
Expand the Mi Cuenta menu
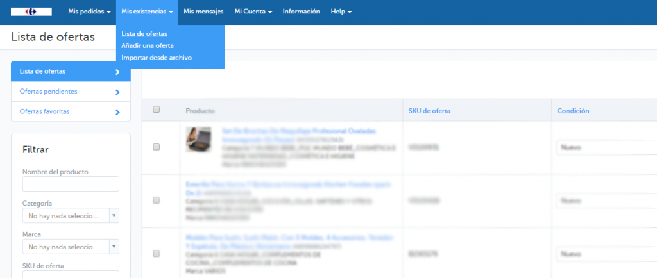[253, 12]
